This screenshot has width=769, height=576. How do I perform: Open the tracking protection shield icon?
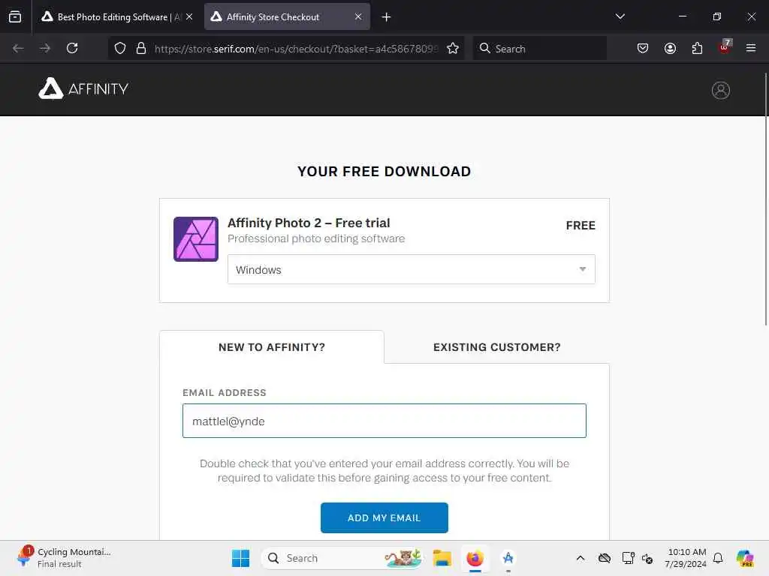(120, 48)
